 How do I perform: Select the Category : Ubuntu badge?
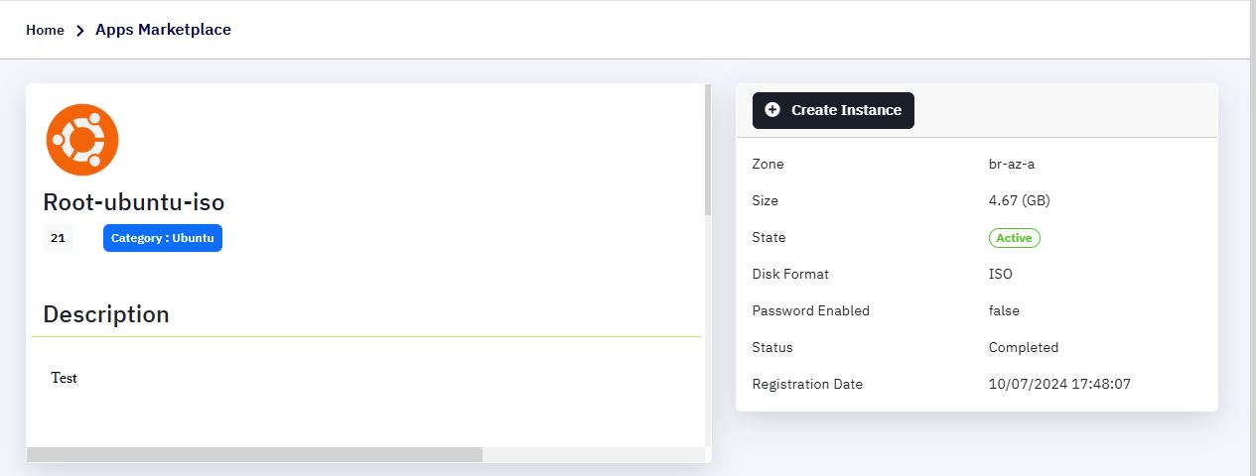click(x=163, y=238)
